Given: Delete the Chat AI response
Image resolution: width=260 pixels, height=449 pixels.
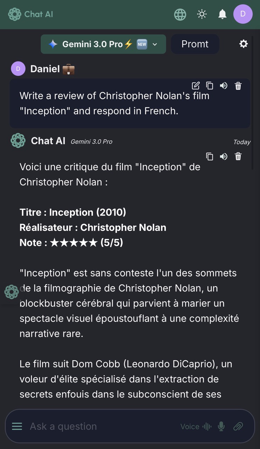Looking at the screenshot, I should 238,156.
